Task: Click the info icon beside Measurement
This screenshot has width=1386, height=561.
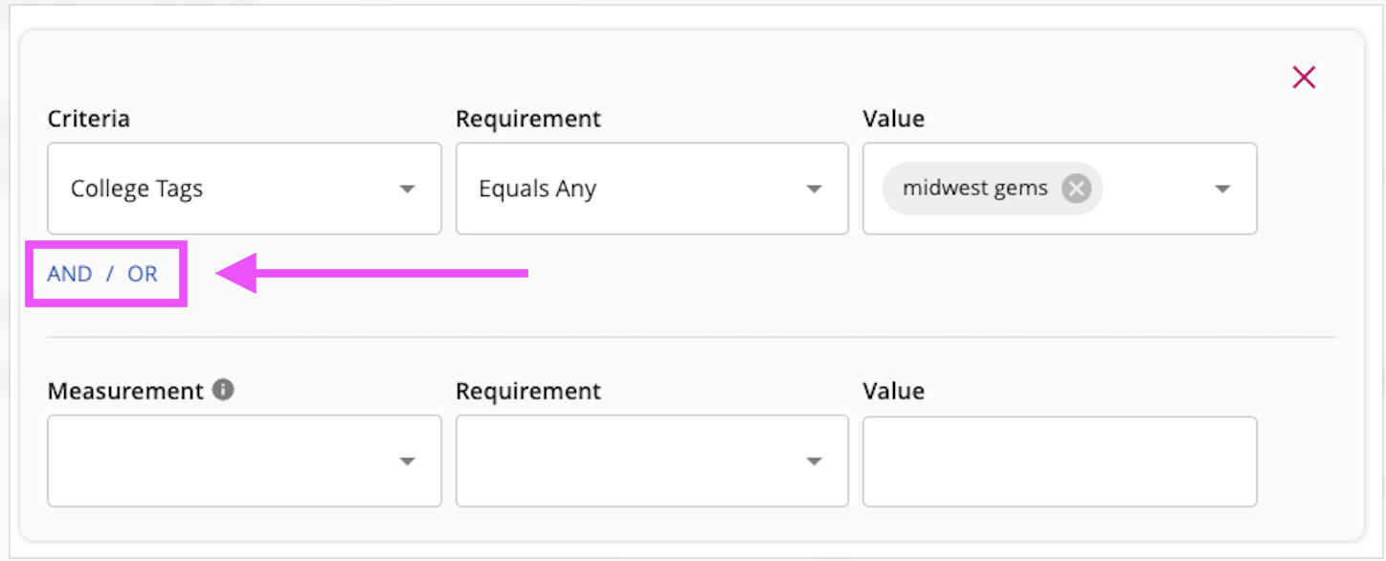Action: (x=223, y=390)
